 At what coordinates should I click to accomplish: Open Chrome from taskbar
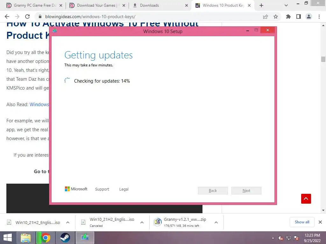[x=45, y=238]
